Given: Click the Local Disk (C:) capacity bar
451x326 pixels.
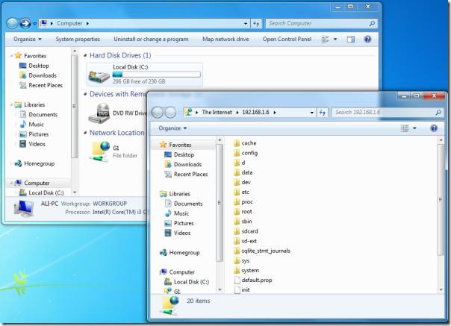Looking at the screenshot, I should 156,74.
